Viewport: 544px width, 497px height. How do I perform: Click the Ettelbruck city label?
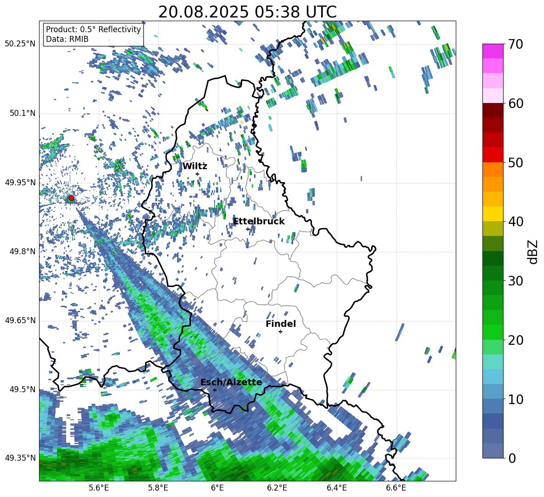[259, 221]
